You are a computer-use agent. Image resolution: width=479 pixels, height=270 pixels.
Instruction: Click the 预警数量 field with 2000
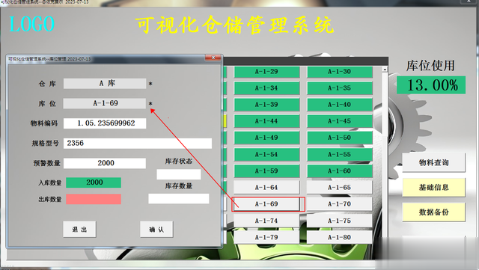(x=105, y=163)
